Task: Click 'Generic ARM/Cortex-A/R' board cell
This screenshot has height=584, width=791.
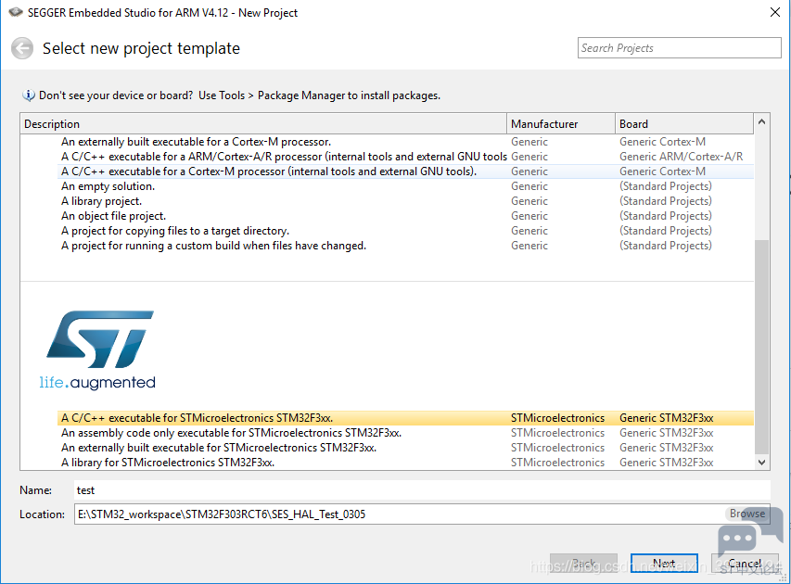Action: pos(681,157)
